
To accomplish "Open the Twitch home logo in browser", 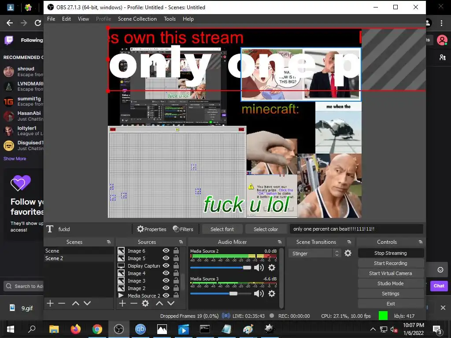I will (x=9, y=40).
